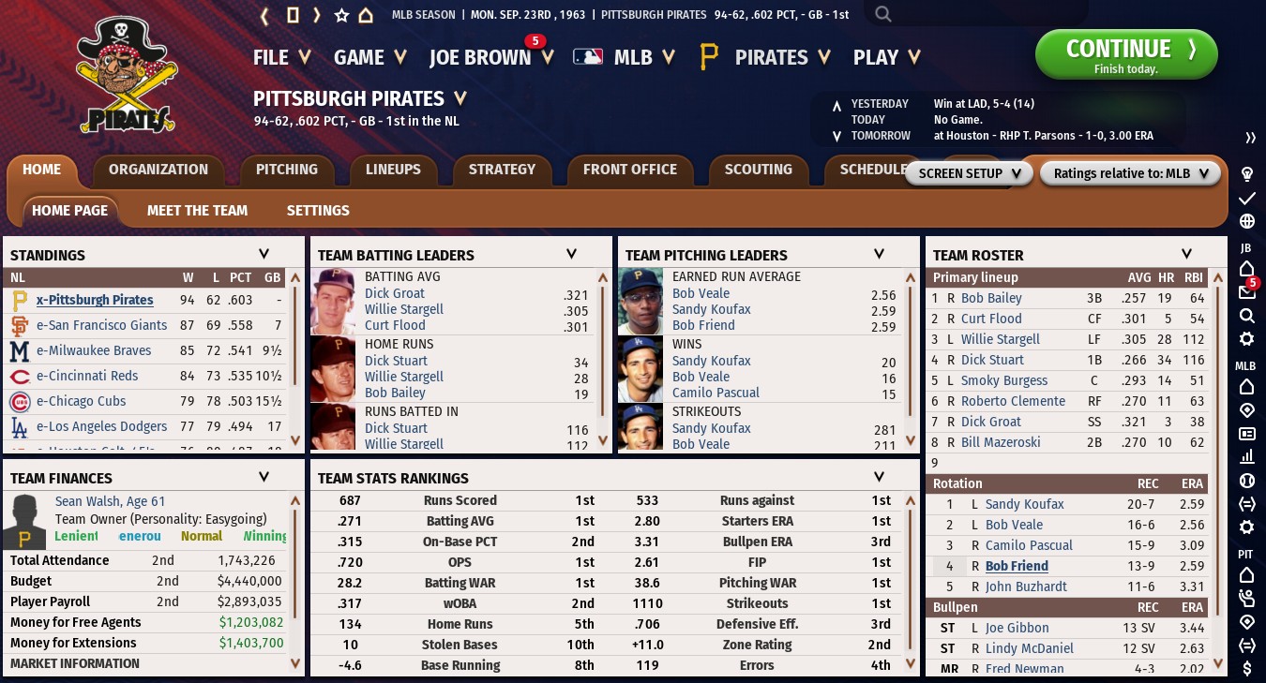The height and width of the screenshot is (683, 1266).
Task: Click the dollar sign finances sidebar icon
Action: click(1247, 668)
